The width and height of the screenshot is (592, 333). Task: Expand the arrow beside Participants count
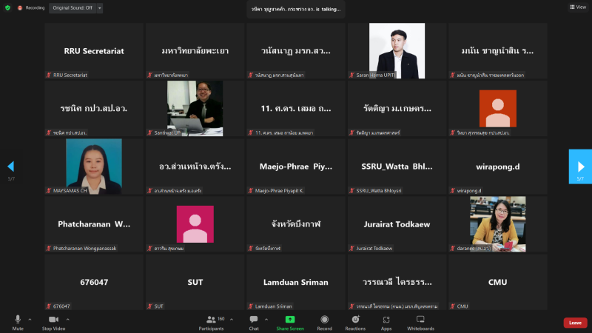(x=232, y=319)
